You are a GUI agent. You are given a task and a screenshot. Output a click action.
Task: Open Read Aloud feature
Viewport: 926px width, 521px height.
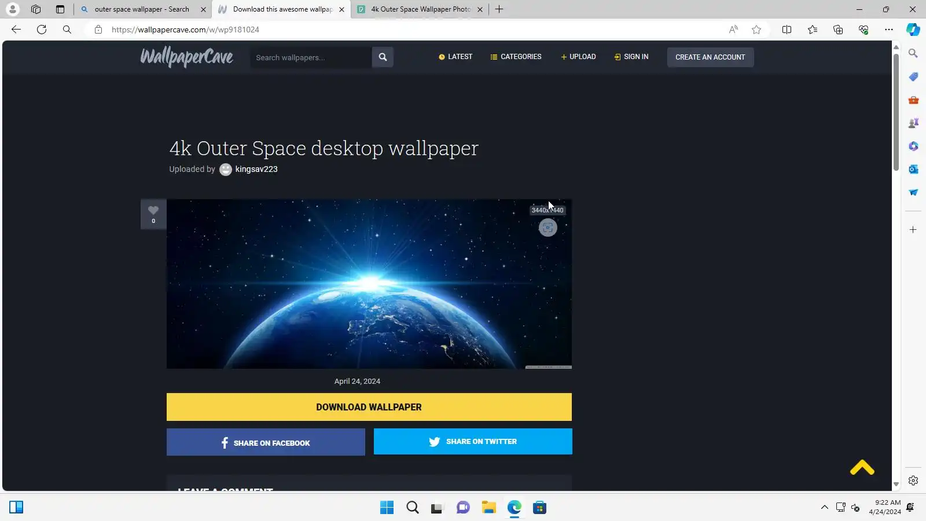733,30
